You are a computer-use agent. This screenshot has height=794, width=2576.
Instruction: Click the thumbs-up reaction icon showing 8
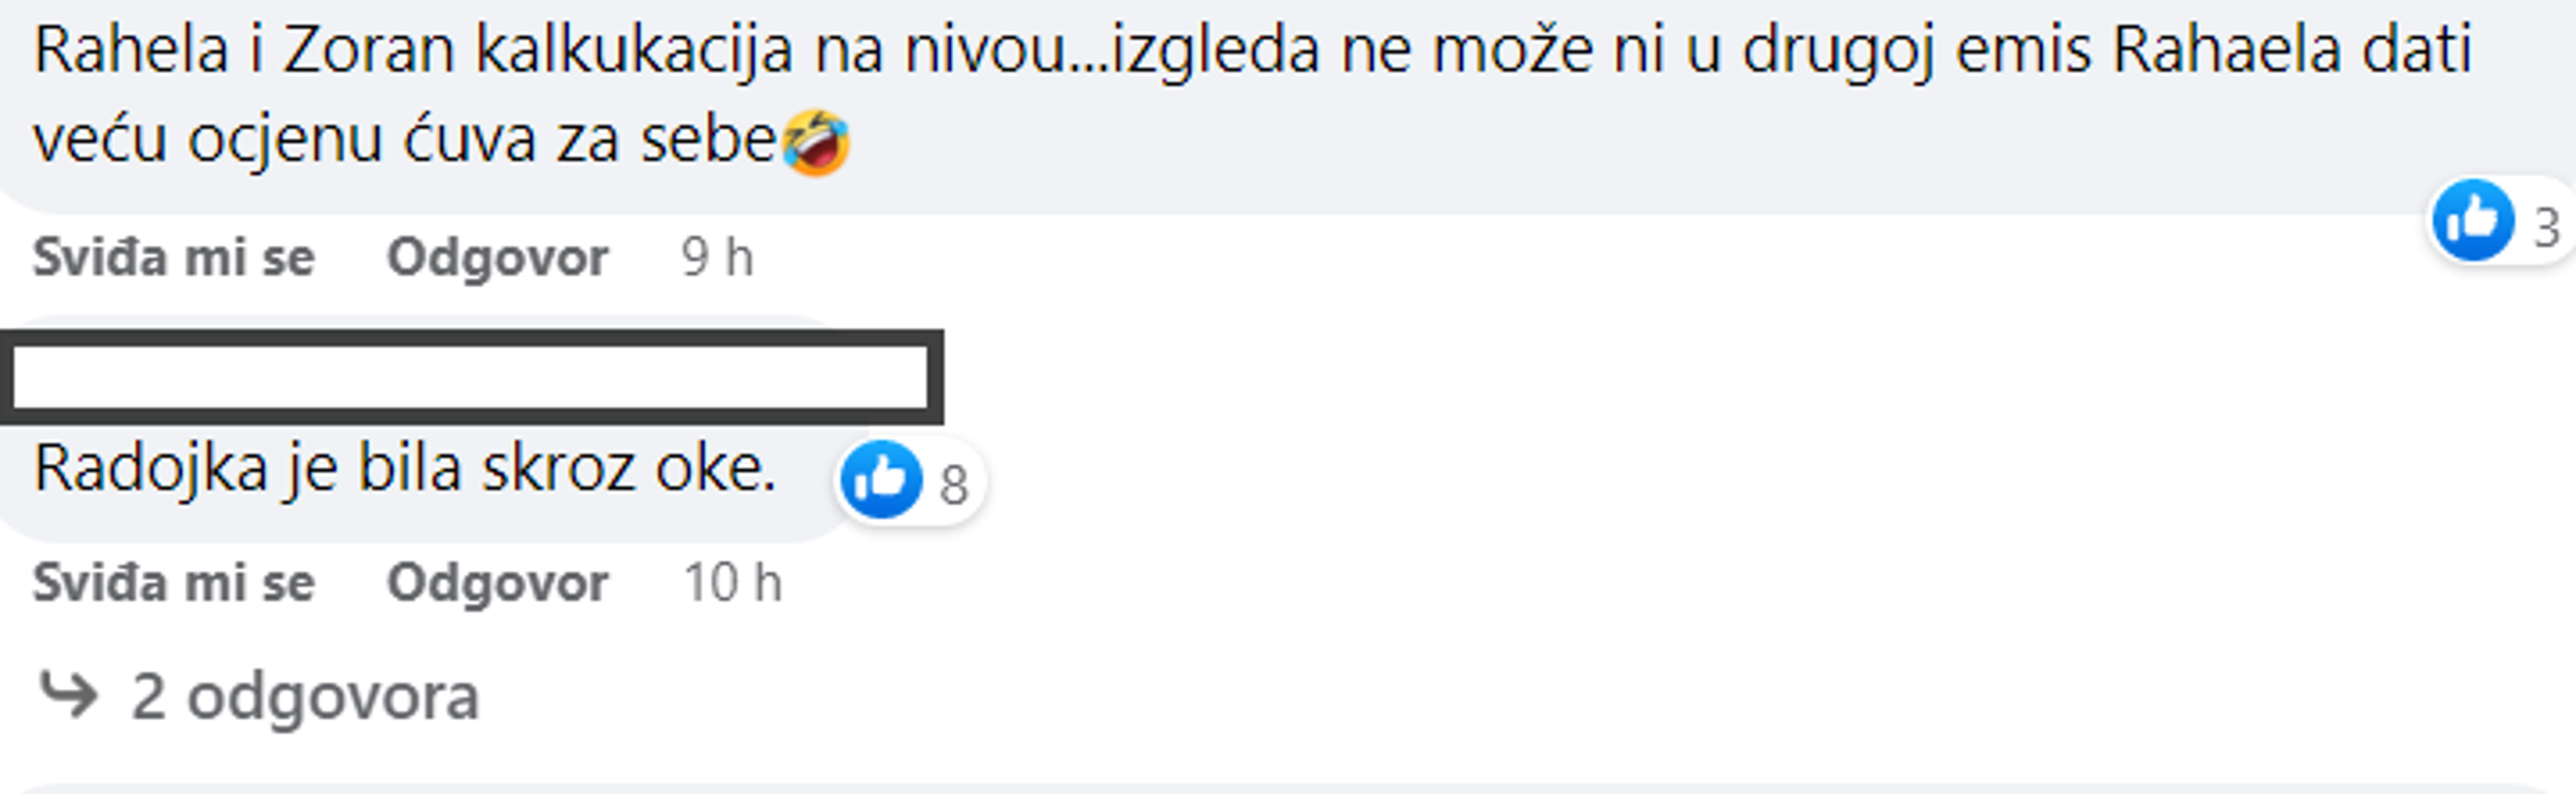tap(881, 479)
